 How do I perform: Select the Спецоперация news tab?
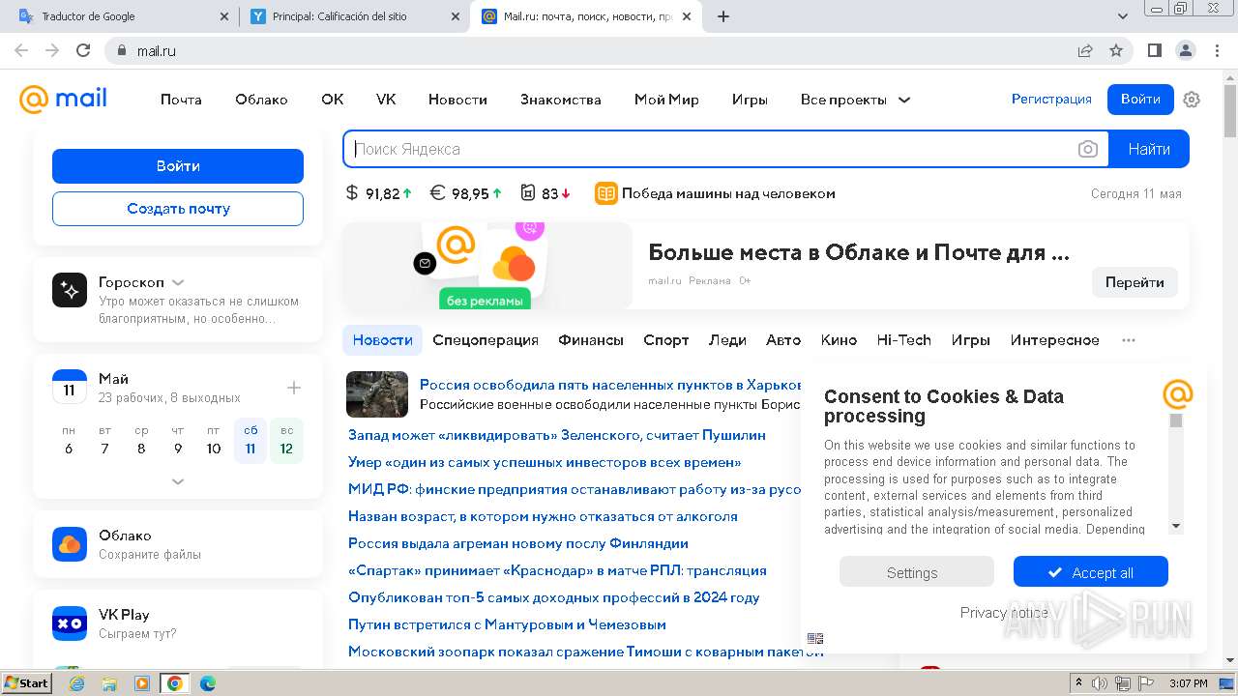pyautogui.click(x=486, y=340)
